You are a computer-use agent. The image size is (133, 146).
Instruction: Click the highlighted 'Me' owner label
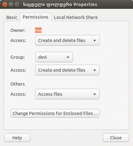pyautogui.click(x=38, y=30)
